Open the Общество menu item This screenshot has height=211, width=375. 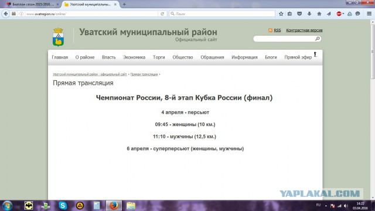coord(183,57)
